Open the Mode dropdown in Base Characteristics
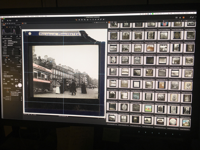200x150 pixels. click(14, 40)
